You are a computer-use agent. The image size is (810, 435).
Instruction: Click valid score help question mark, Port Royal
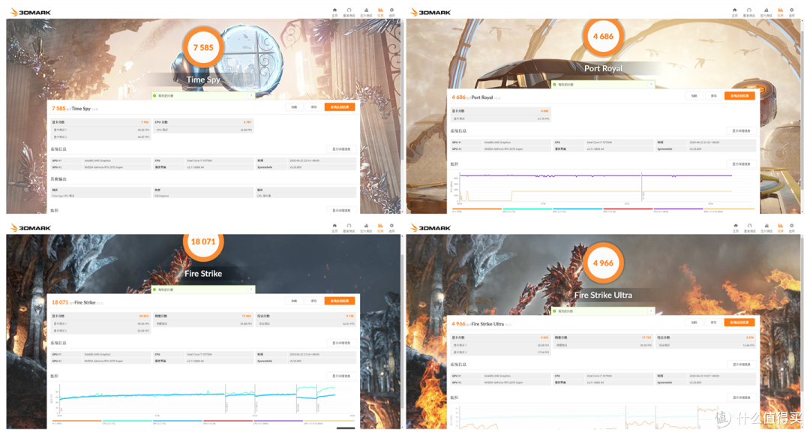tap(651, 84)
